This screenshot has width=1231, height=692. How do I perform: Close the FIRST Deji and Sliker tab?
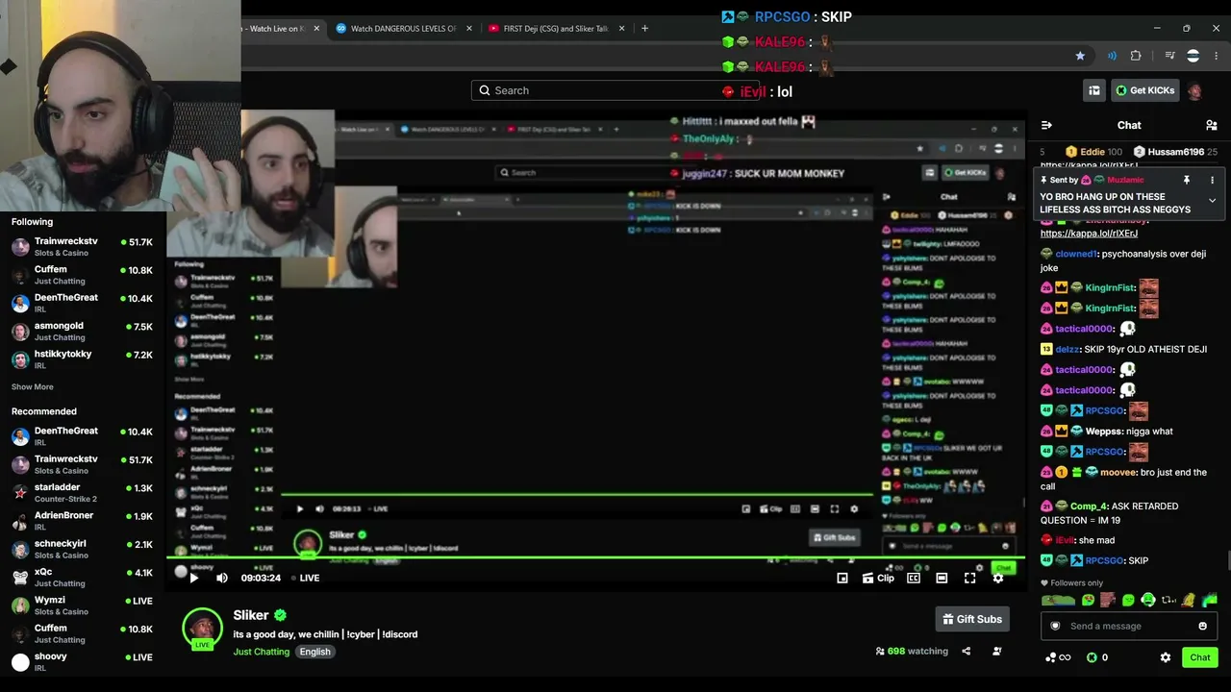621,29
